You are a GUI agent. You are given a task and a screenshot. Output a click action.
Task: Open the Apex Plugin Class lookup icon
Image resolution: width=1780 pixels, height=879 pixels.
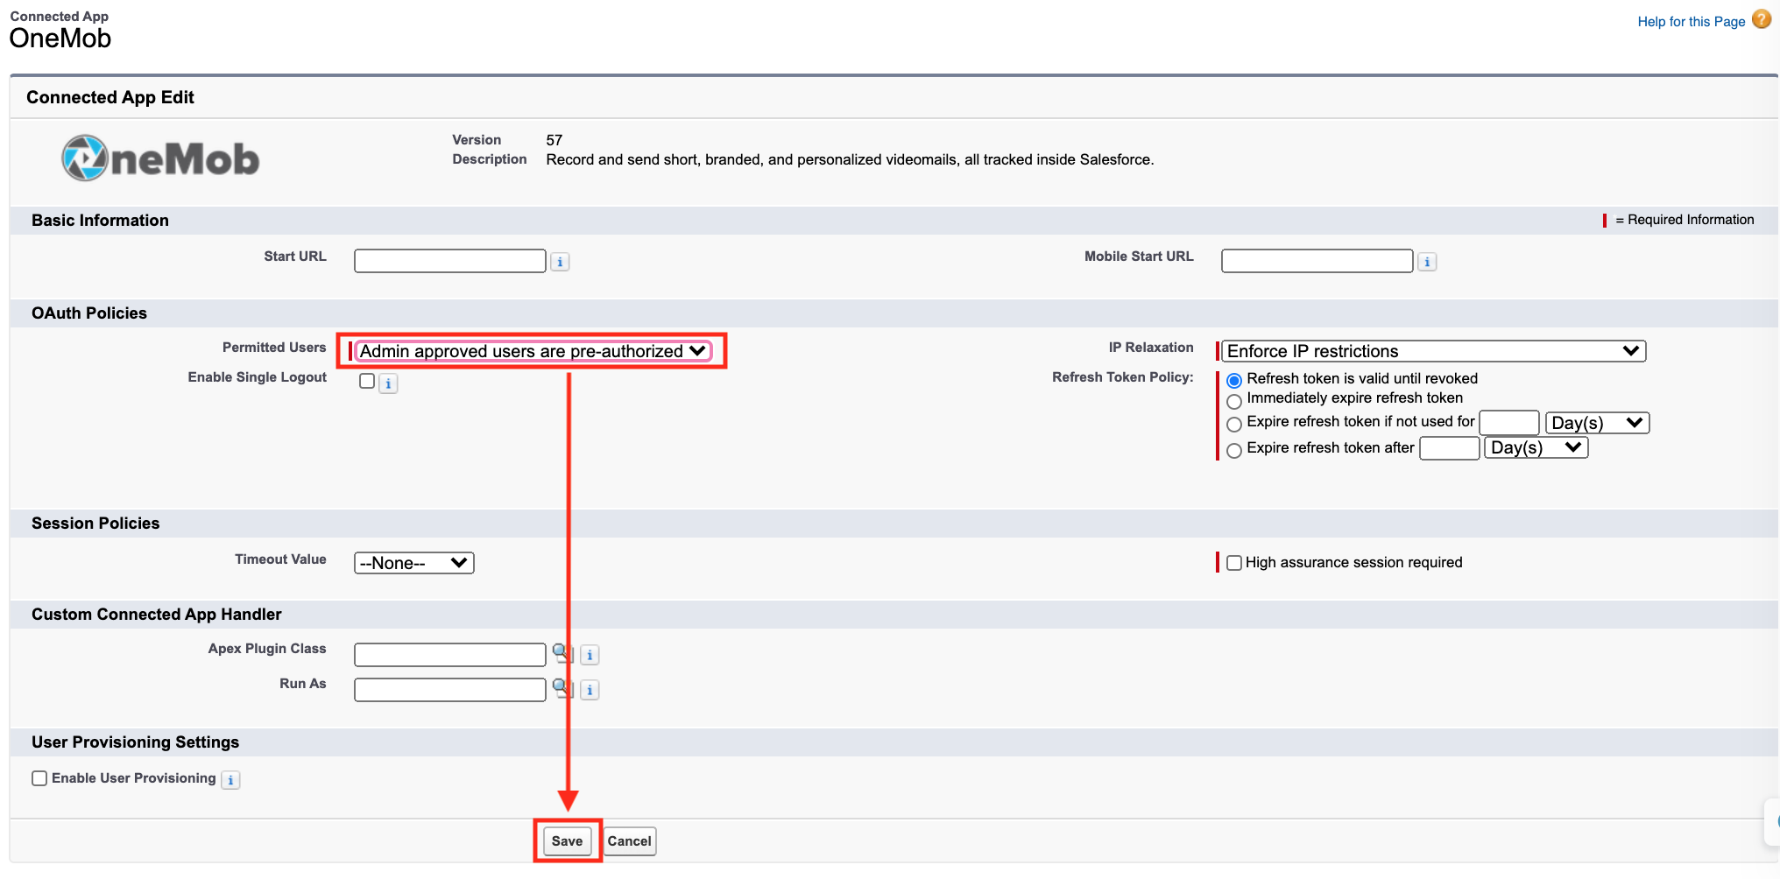562,653
